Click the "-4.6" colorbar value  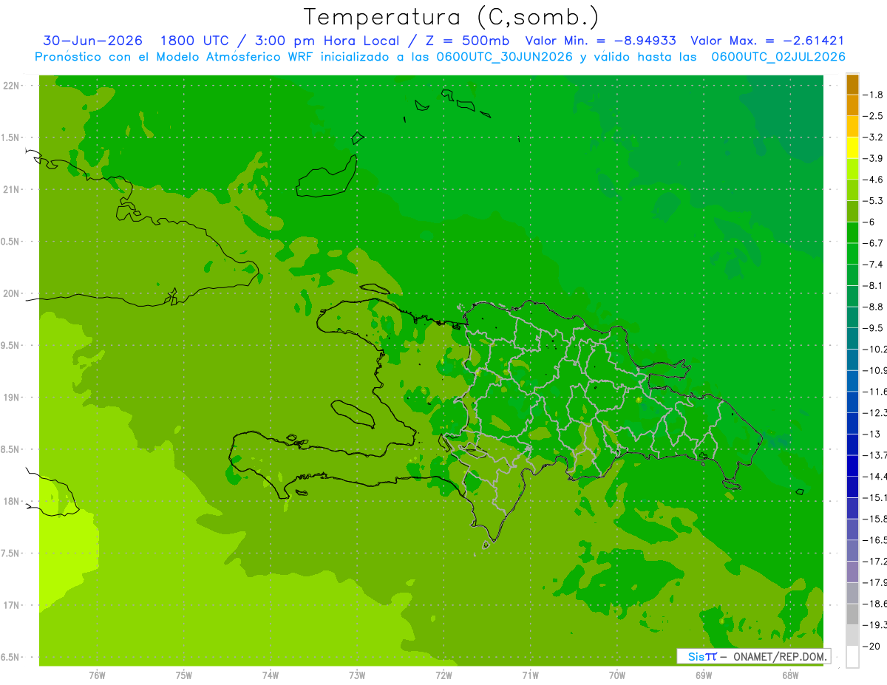tap(874, 180)
